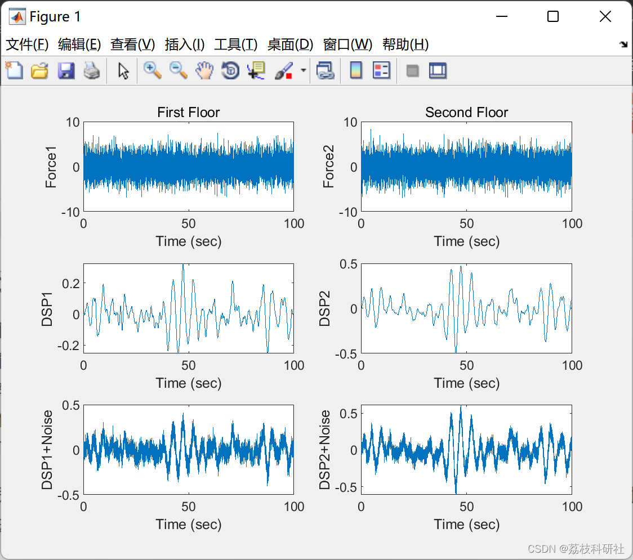The height and width of the screenshot is (560, 633).
Task: Insert a colorbar using the toolbar icon
Action: pos(356,70)
